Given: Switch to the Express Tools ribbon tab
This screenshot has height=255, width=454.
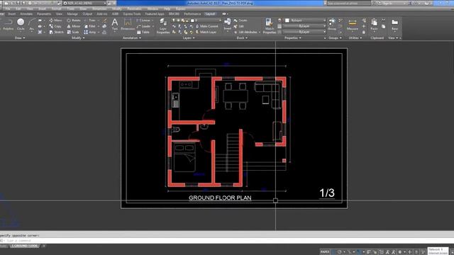Looking at the screenshot, I should (x=132, y=14).
